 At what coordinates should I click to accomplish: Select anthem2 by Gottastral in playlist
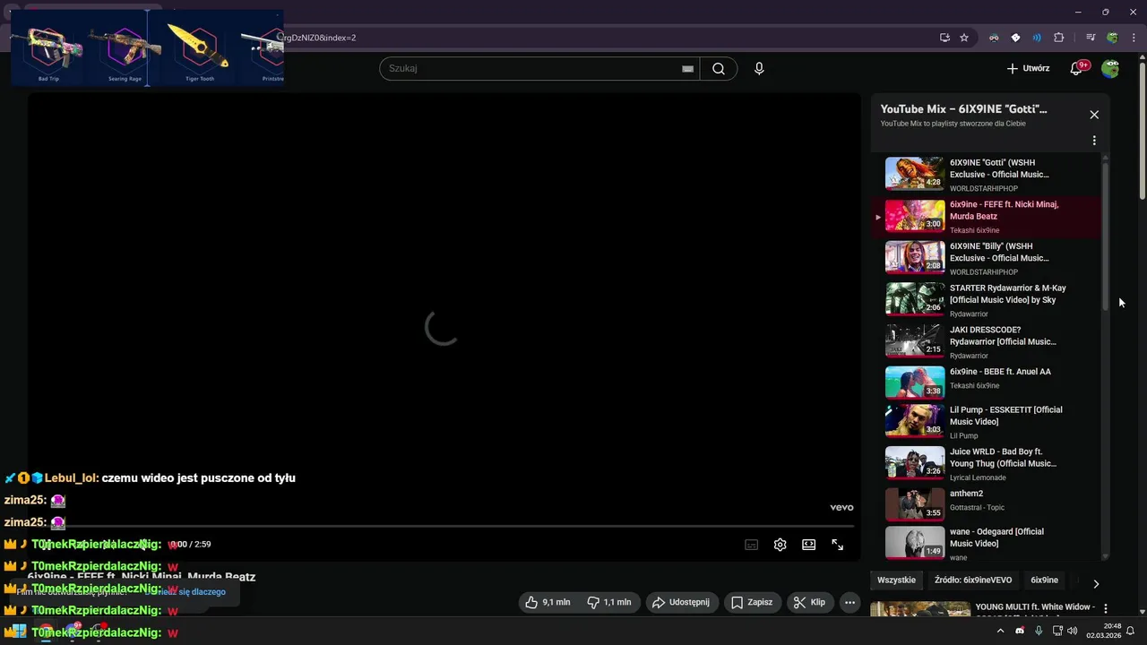click(x=987, y=503)
